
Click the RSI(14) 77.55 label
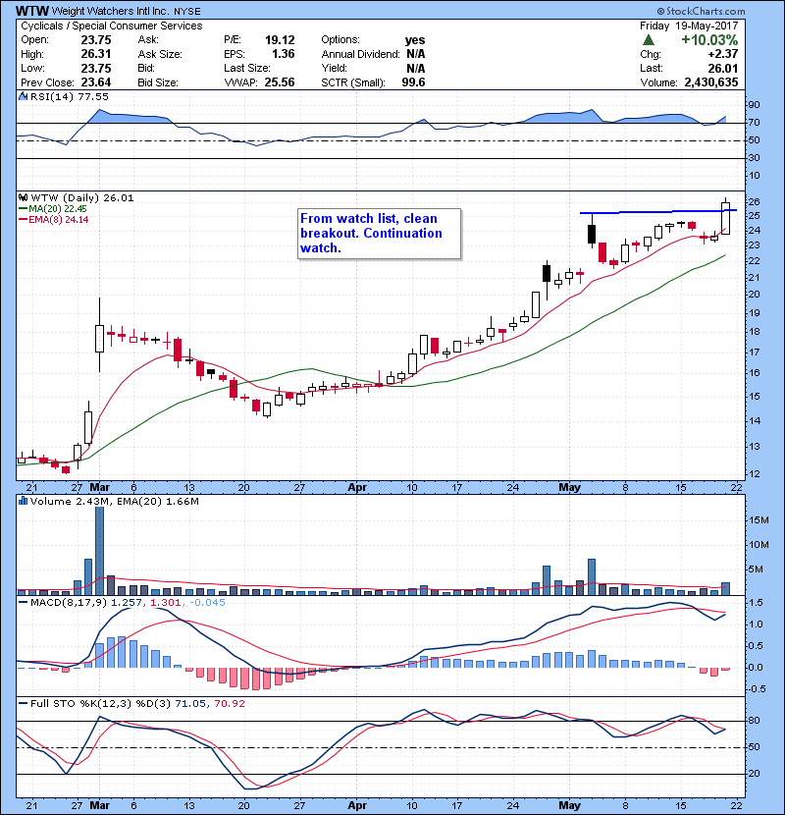(x=70, y=96)
